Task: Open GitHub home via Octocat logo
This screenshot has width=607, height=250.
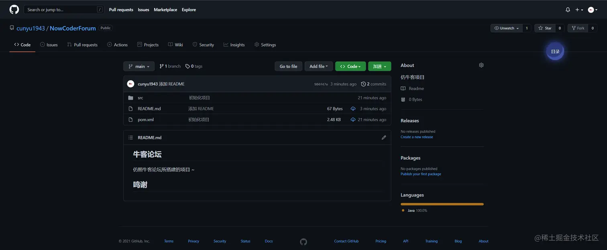Action: pos(14,10)
